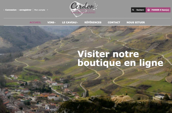Image resolution: width=172 pixels, height=113 pixels.
Task: Click the Cerdon Cave Girardi-Dupoyet logo
Action: pos(84,9)
